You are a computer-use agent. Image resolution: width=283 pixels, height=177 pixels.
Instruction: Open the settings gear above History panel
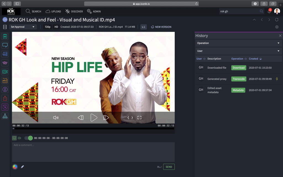(277, 27)
